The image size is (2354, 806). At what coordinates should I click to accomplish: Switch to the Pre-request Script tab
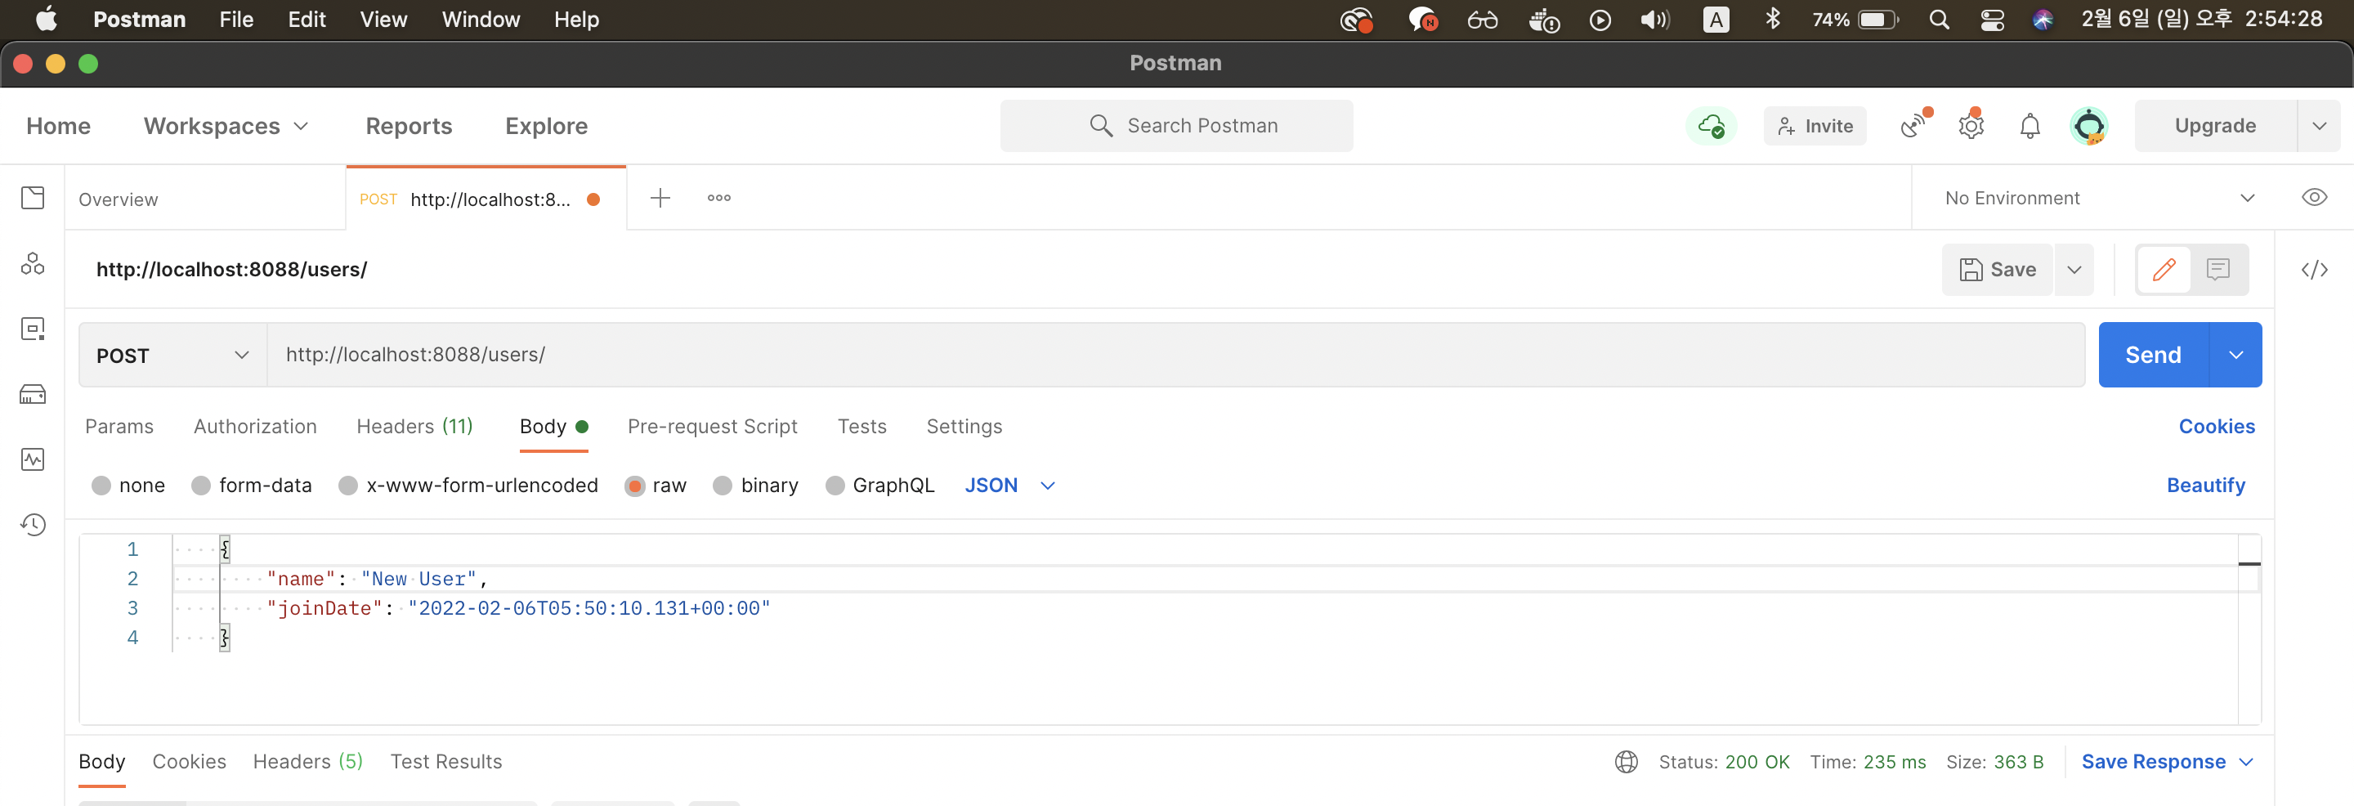click(712, 426)
